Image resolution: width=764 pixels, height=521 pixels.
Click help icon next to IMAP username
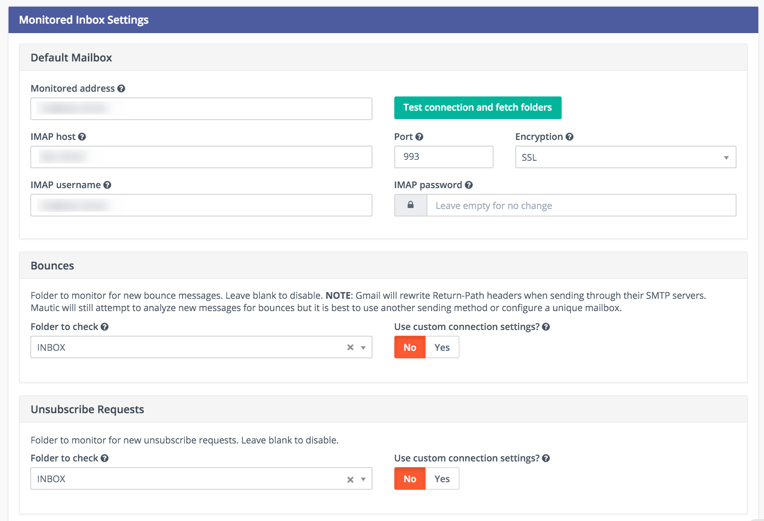tap(107, 185)
